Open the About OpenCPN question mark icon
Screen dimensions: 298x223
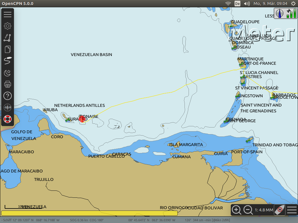tap(7, 96)
